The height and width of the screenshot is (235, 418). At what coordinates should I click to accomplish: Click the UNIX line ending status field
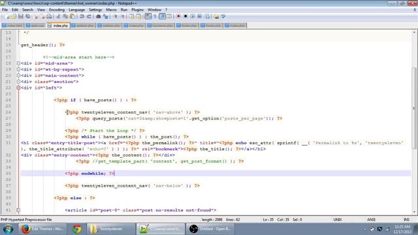[337, 220]
